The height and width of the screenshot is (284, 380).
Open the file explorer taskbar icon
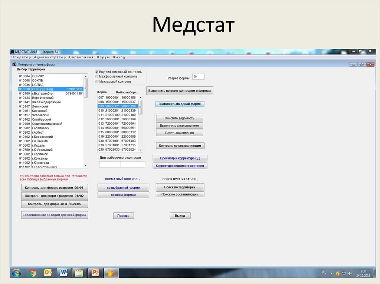pyautogui.click(x=79, y=273)
